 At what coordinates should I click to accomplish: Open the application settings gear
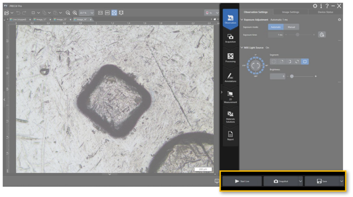tap(315, 6)
